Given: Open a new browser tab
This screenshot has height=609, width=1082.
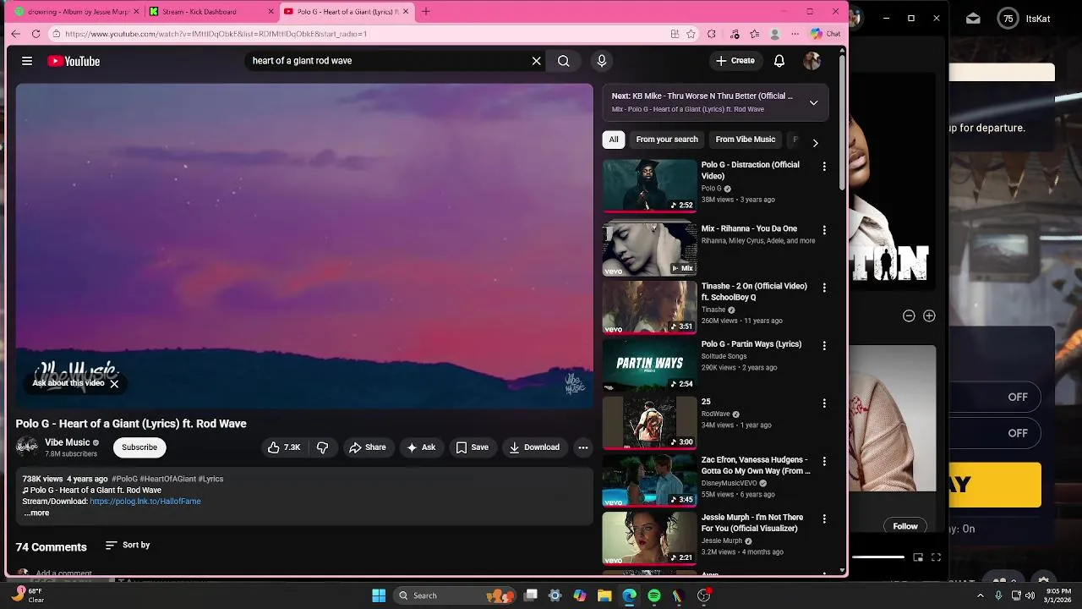Looking at the screenshot, I should [426, 12].
